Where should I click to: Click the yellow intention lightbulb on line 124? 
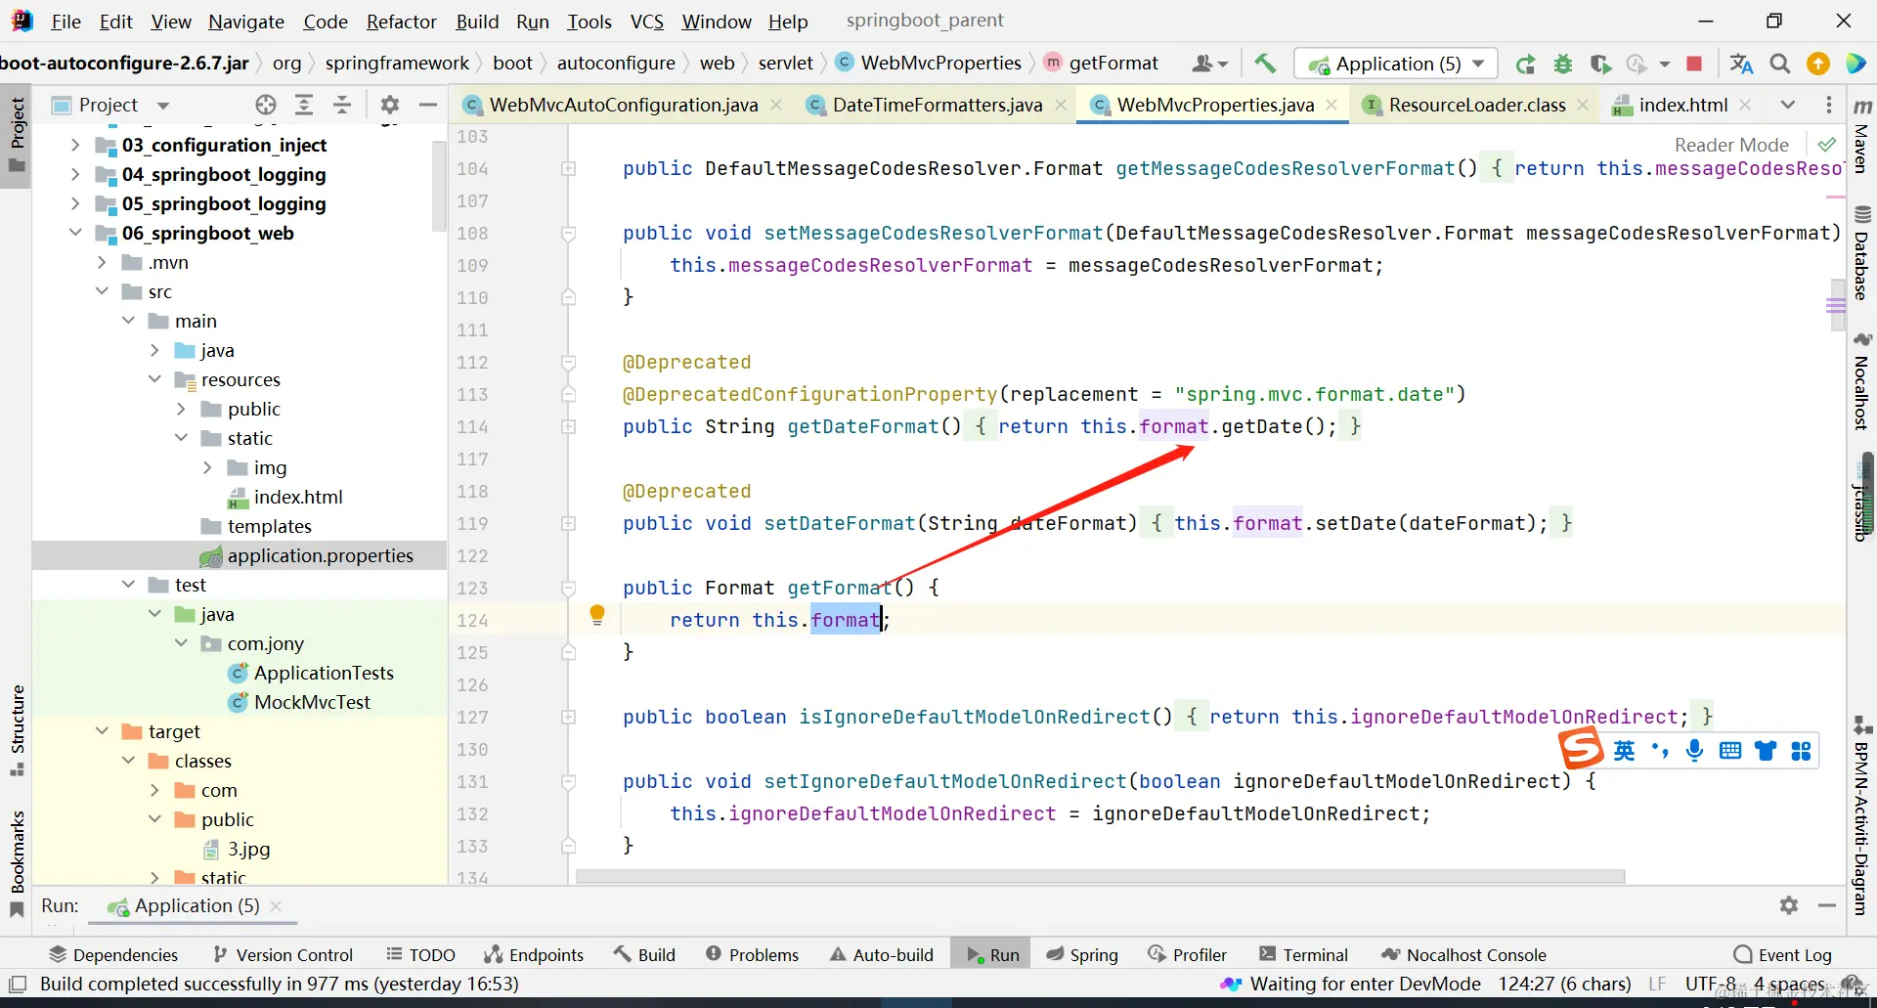pyautogui.click(x=597, y=615)
